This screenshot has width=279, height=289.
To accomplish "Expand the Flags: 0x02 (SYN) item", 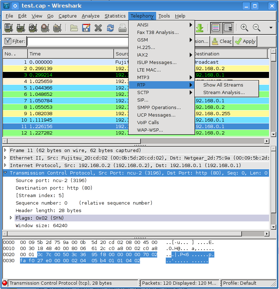I will click(11, 218).
